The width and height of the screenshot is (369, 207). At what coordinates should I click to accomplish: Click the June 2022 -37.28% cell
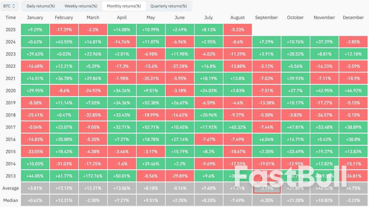tap(180, 66)
